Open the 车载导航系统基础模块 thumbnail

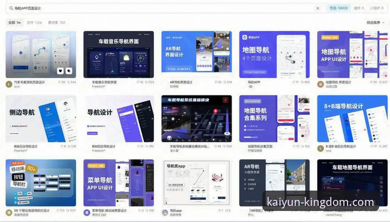197,118
